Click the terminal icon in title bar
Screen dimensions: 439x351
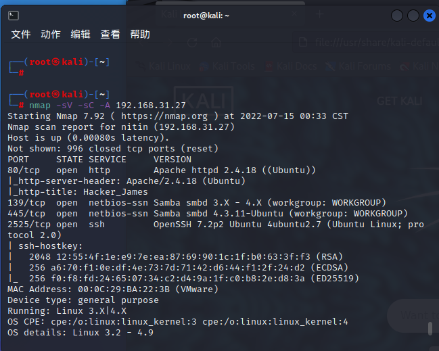point(14,16)
